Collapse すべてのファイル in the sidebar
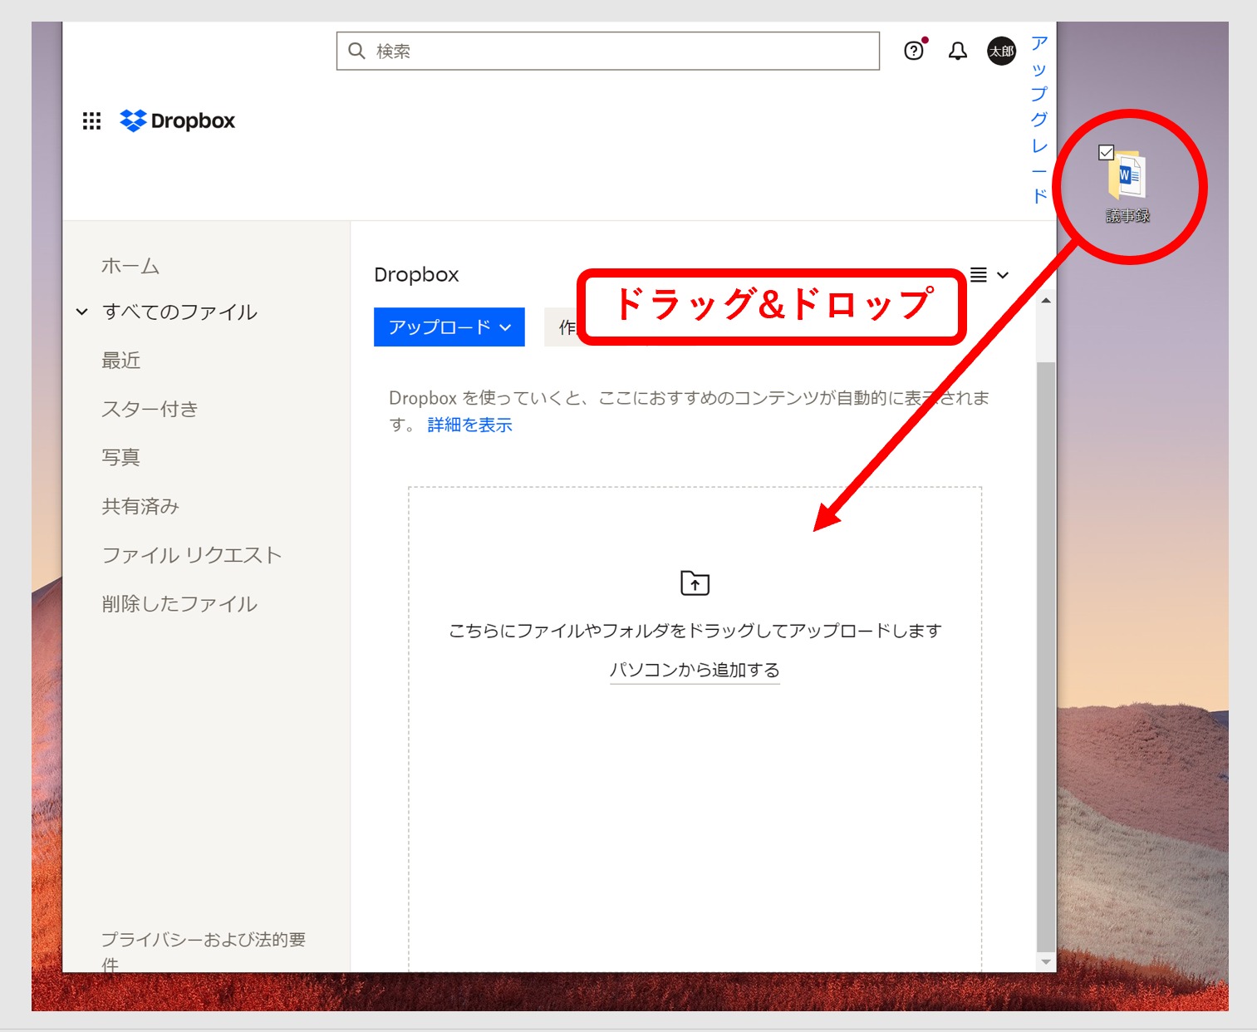The height and width of the screenshot is (1032, 1257). (81, 312)
